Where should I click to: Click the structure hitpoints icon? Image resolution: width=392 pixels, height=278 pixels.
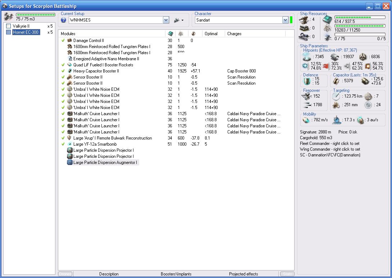pos(363,57)
